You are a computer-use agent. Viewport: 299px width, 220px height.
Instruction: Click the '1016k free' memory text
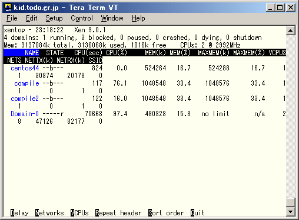click(148, 45)
